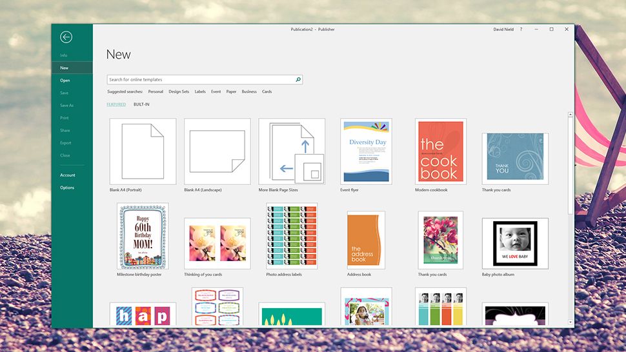Screen dimensions: 626x352
Task: Go to Account in sidebar
Action: click(68, 175)
